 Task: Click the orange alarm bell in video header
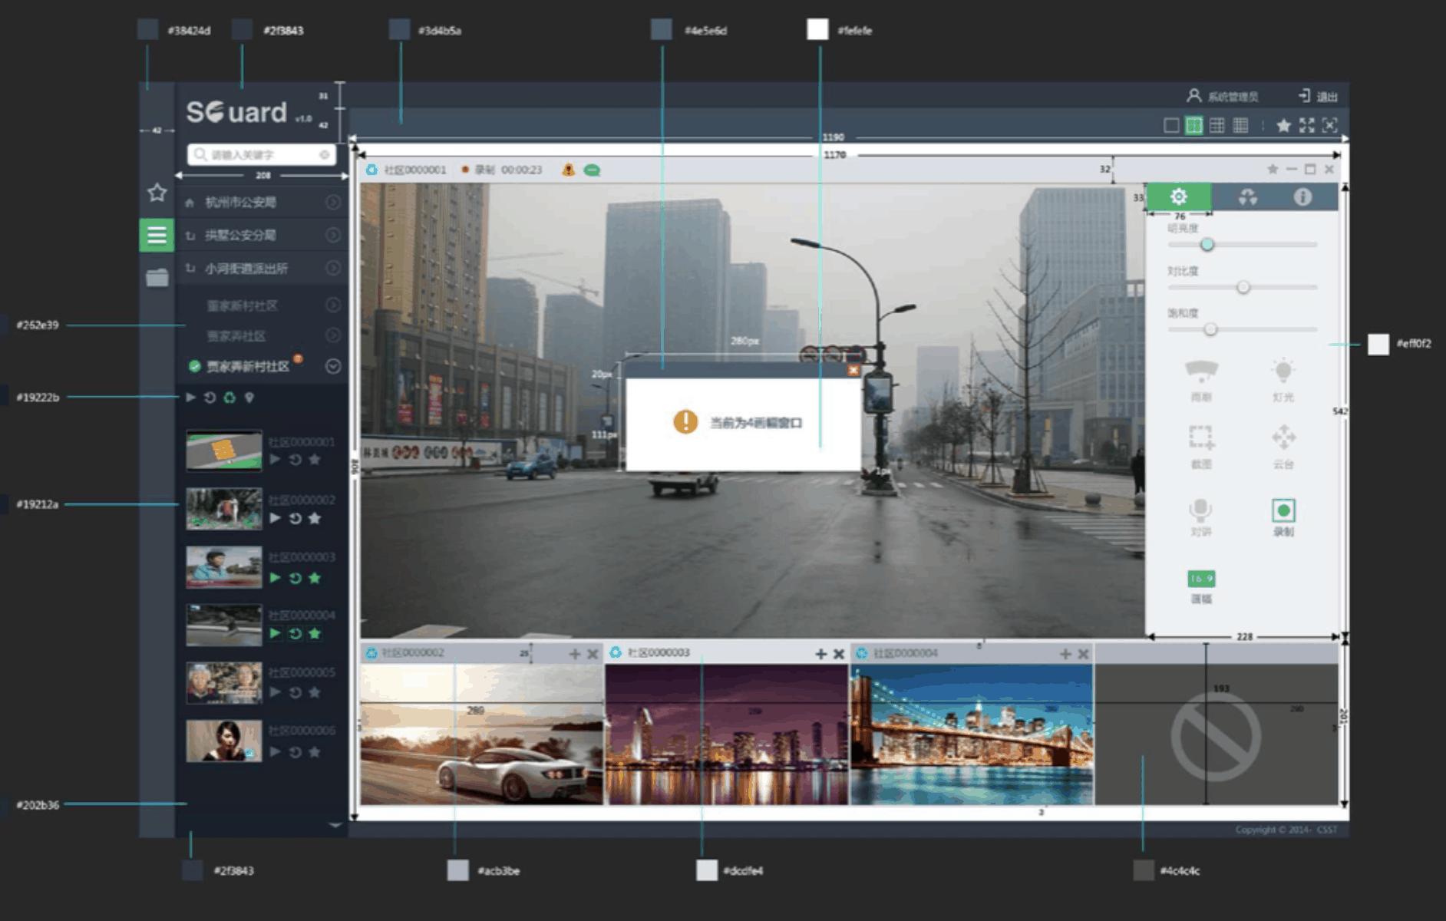[x=568, y=170]
